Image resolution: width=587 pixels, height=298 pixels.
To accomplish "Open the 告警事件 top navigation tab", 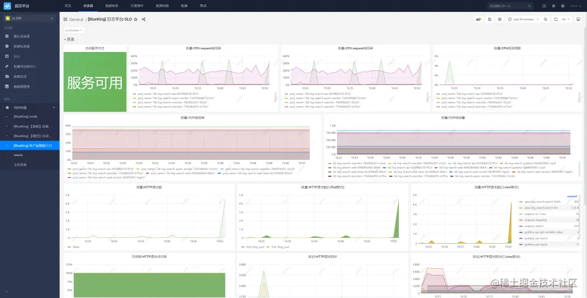I will [137, 6].
